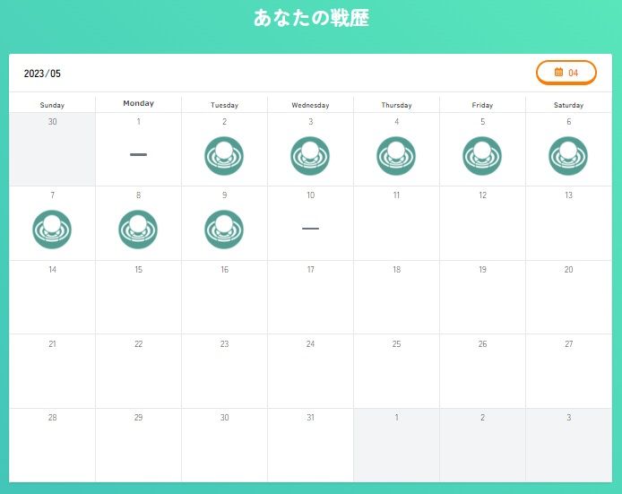Select the 2023/05 month label

coord(42,74)
